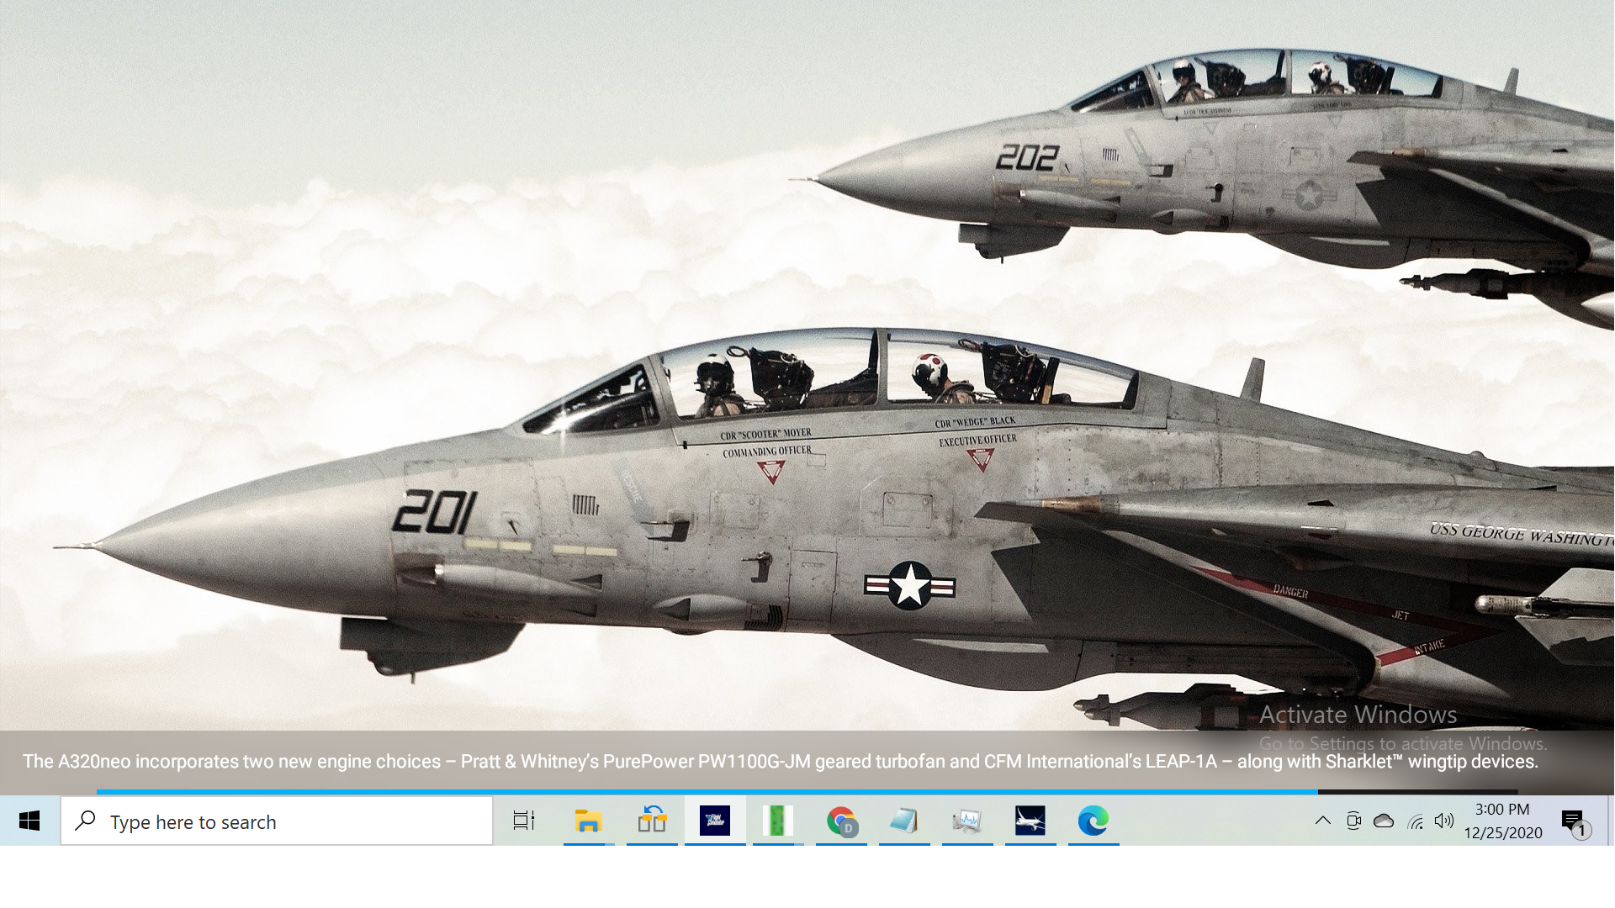Viewport: 1615px width, 908px height.
Task: Open the Resource Monitor taskbar icon
Action: point(967,821)
